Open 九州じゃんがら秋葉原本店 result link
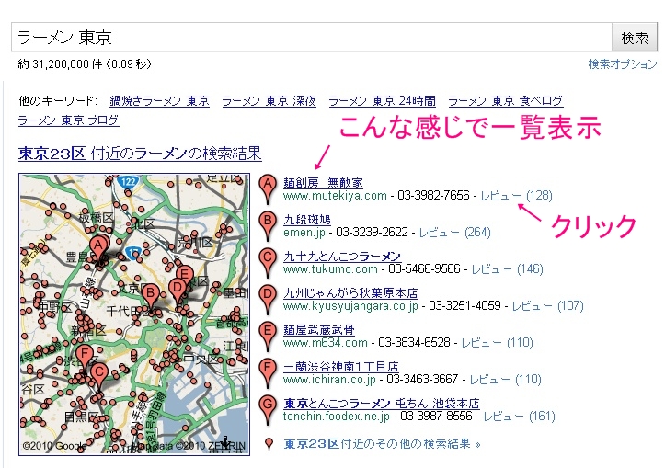665x468 pixels. 350,293
